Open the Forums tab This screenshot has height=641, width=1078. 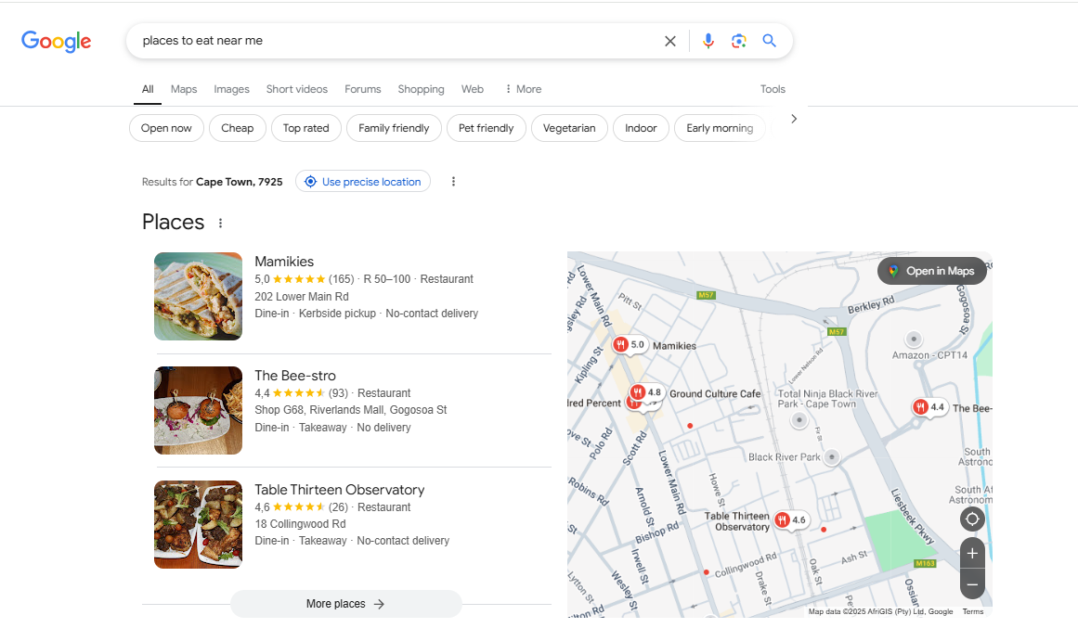(x=363, y=89)
